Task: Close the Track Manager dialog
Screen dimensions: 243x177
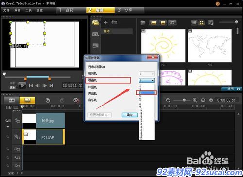Action: [x=153, y=57]
